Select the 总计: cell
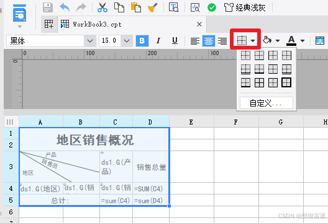This screenshot has height=223, width=328. 60,201
